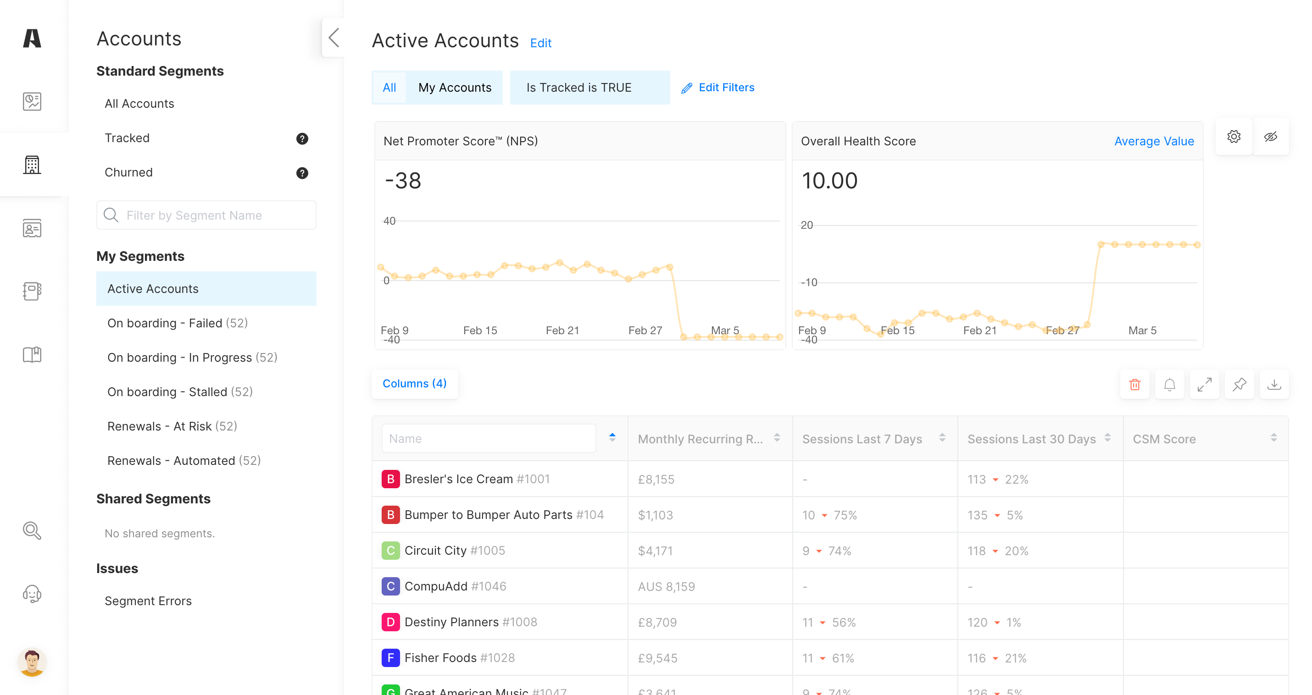The height and width of the screenshot is (695, 1312).
Task: Open the accounts building icon in sidebar
Action: coord(32,165)
